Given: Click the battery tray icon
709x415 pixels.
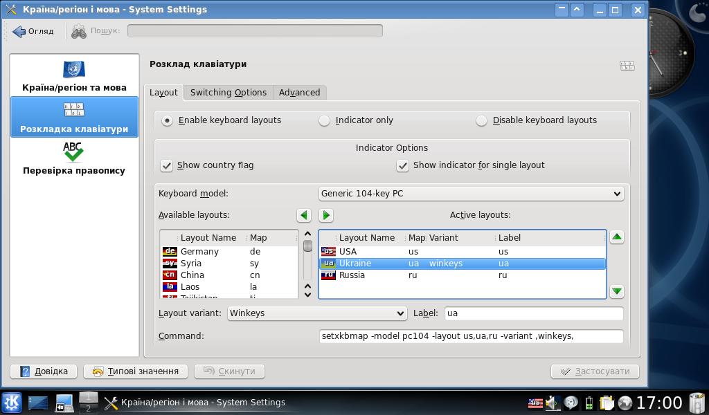Looking at the screenshot, I should tap(589, 403).
